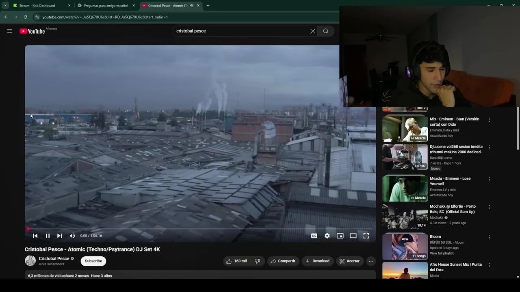This screenshot has width=520, height=292.
Task: Dislike the video thumbs down
Action: click(258, 261)
